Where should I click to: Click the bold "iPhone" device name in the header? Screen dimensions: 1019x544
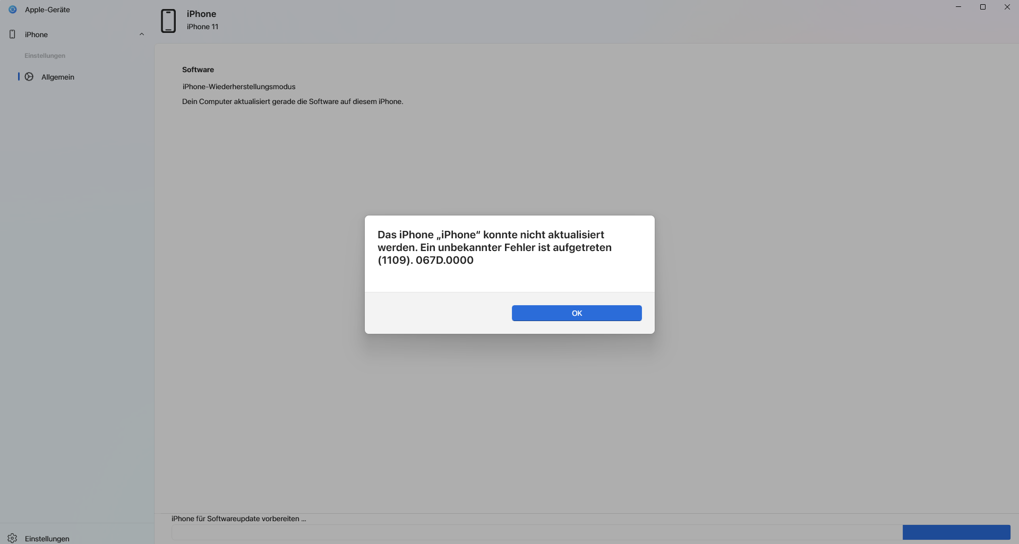(201, 14)
